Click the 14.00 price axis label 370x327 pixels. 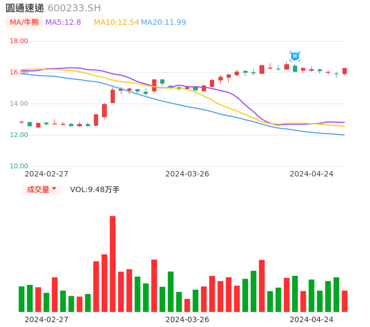[19, 104]
